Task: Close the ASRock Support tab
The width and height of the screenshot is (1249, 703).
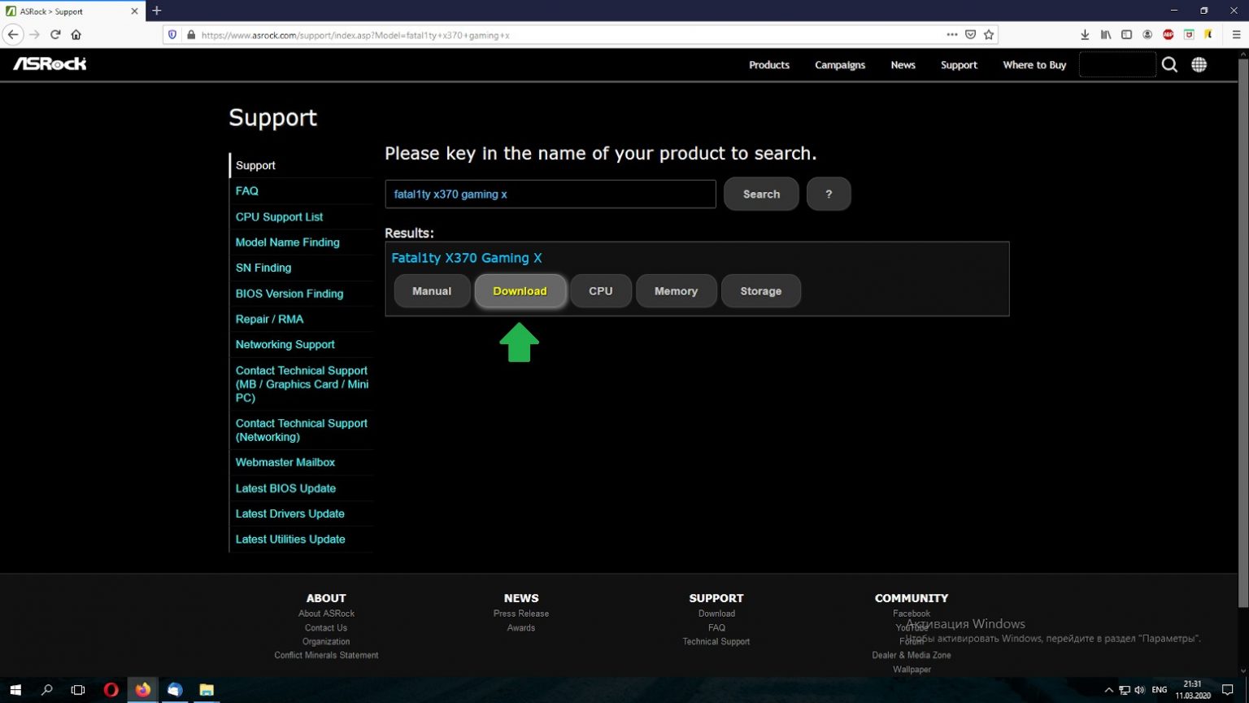Action: [x=134, y=11]
